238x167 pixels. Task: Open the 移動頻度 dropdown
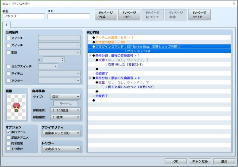(x=65, y=117)
